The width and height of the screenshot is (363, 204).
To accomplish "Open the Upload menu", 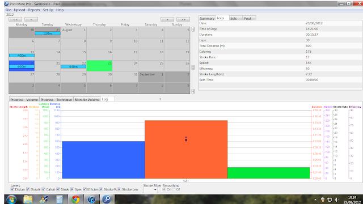I will 19,10.
